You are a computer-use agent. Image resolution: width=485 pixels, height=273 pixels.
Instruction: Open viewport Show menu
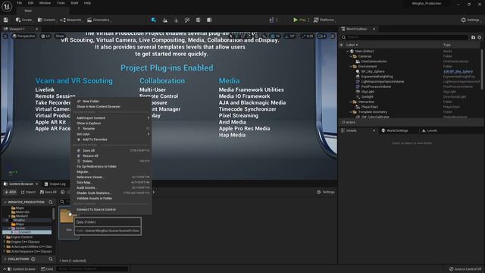(60, 36)
